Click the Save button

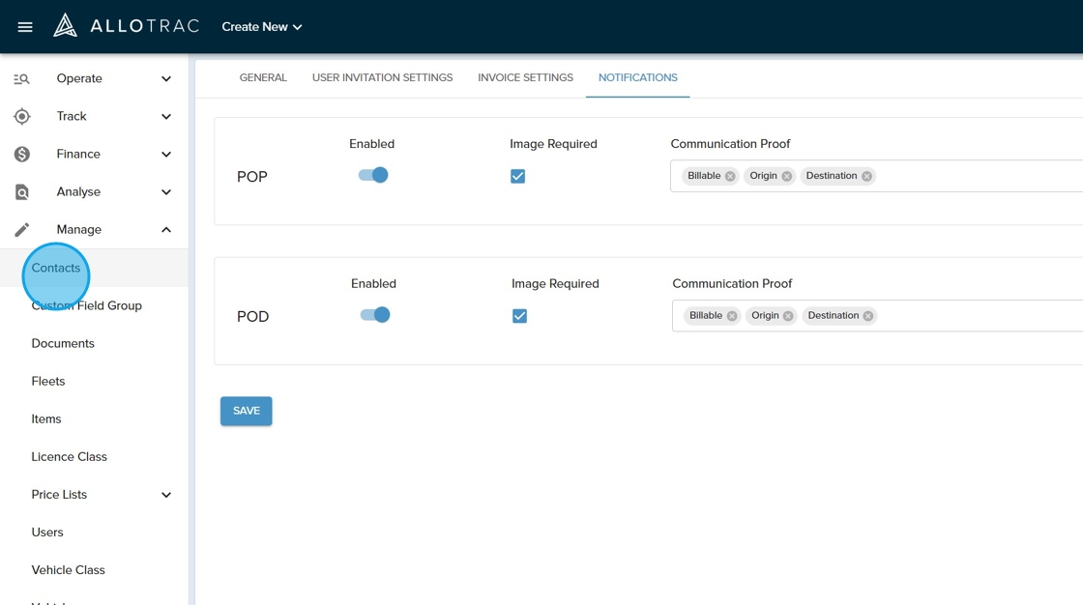(246, 411)
